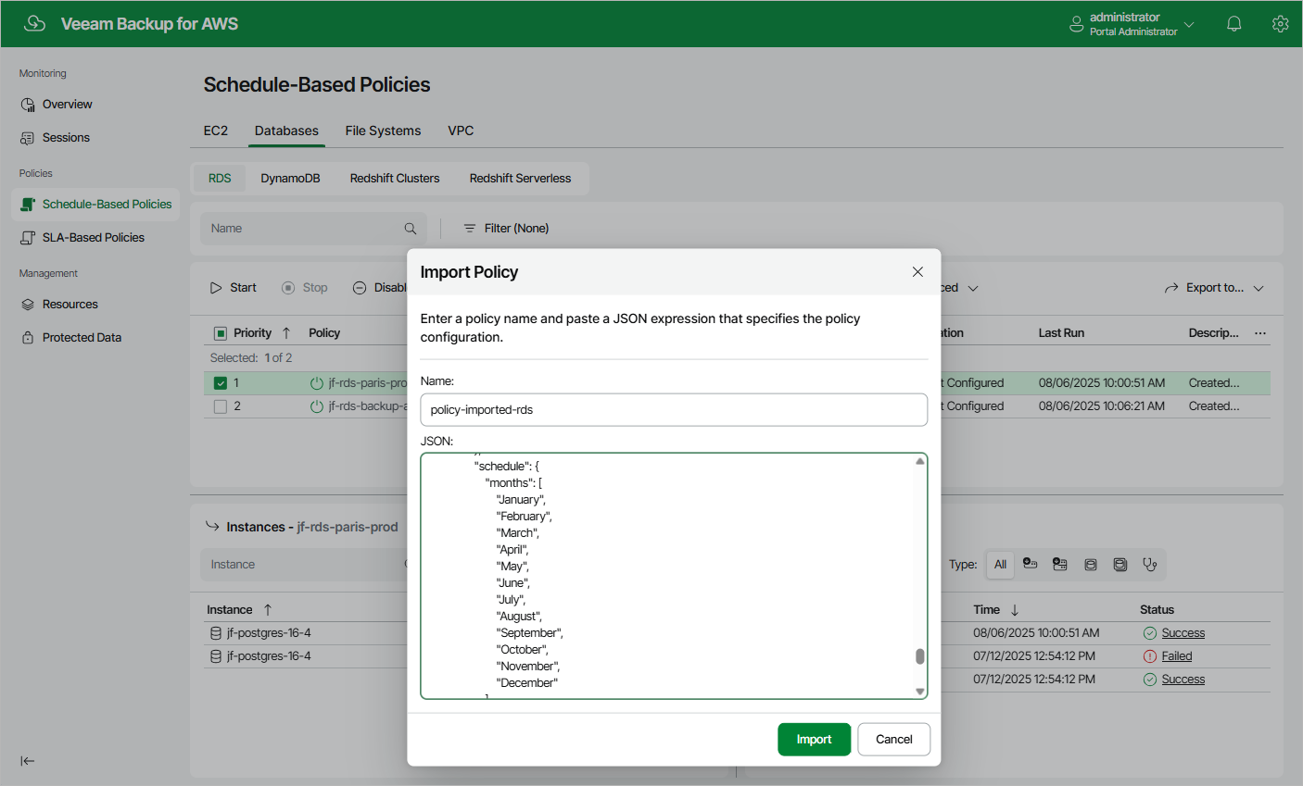This screenshot has height=786, width=1303.
Task: Click the search magnifier in Name field
Action: point(411,229)
